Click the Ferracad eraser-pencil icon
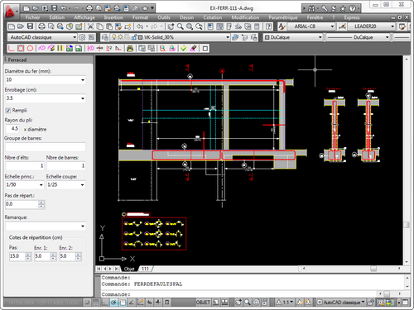 point(193,49)
